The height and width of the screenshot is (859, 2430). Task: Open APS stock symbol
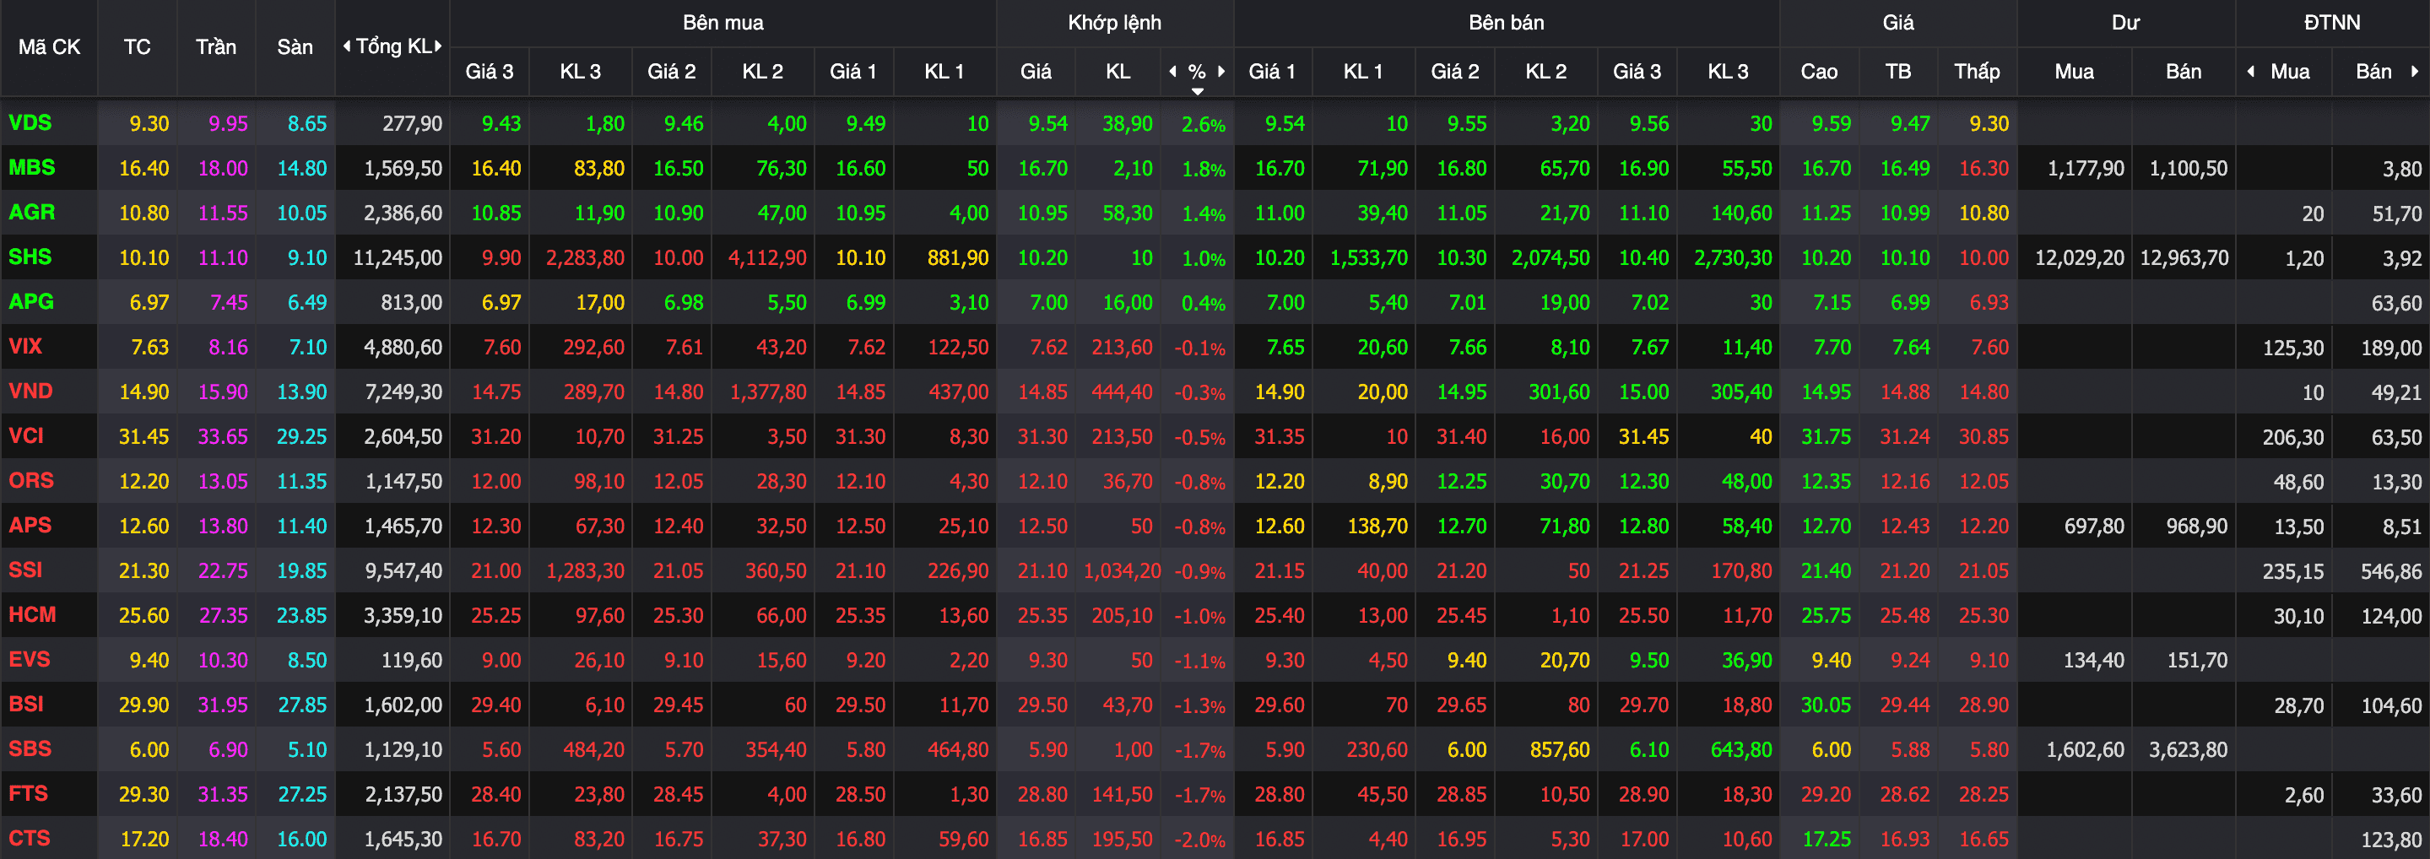tap(30, 525)
